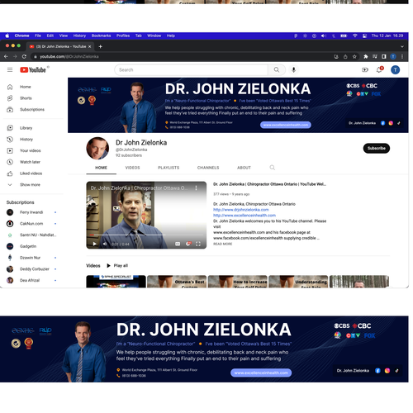413x413 pixels.
Task: Open the notifications bell
Action: click(379, 69)
